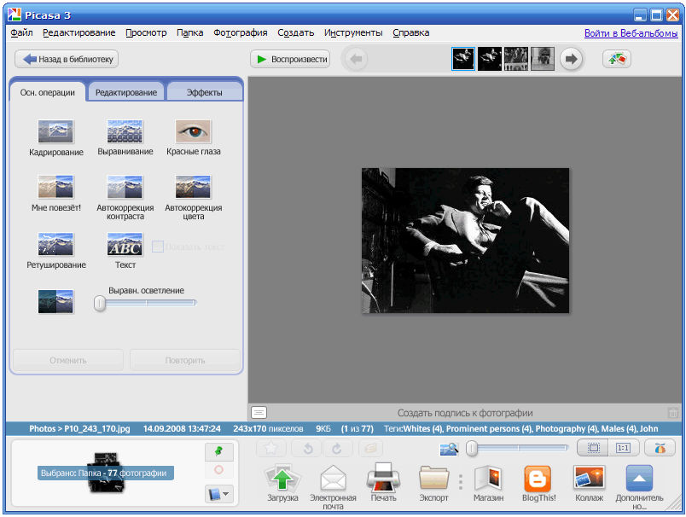Go to the next photo arrow
686x517 pixels.
click(x=572, y=59)
